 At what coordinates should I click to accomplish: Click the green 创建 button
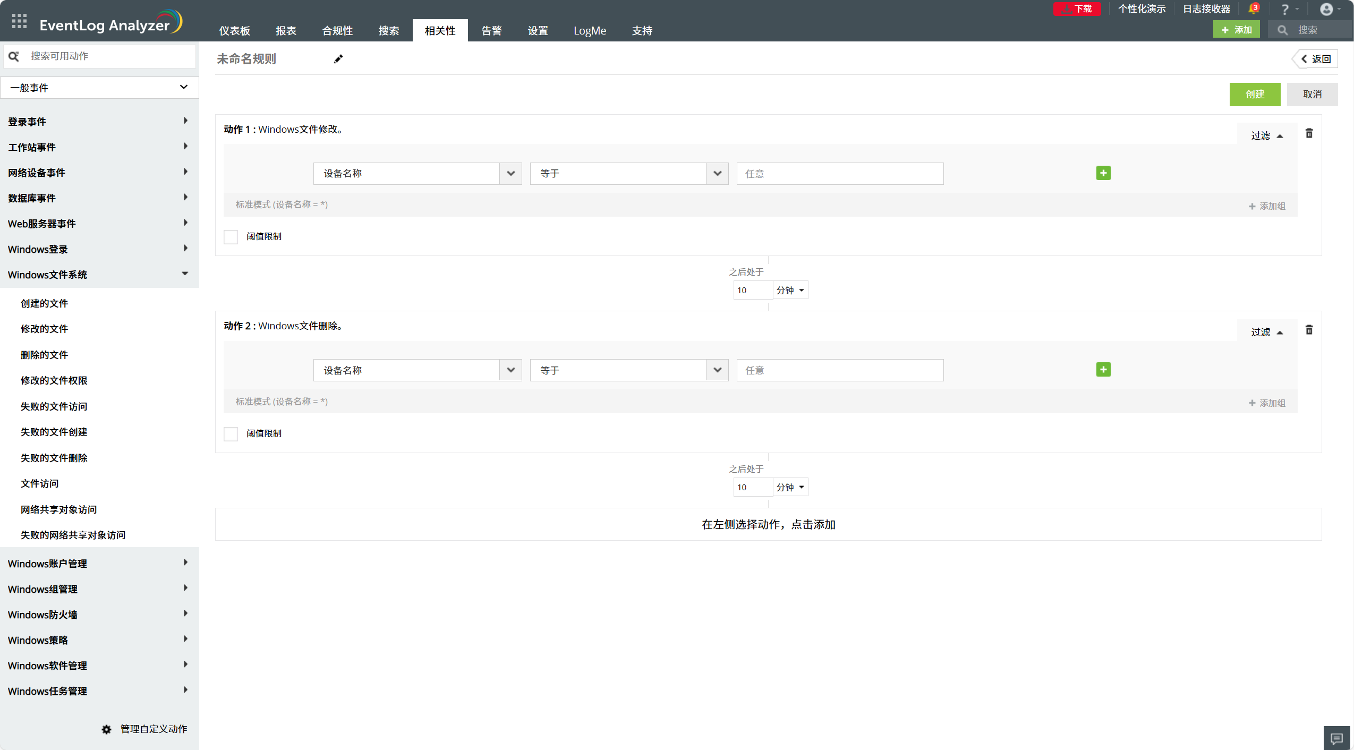[1255, 95]
